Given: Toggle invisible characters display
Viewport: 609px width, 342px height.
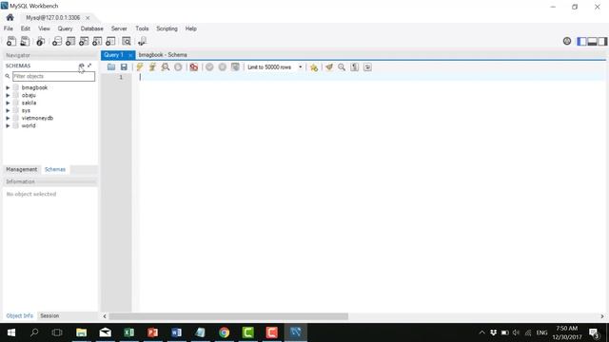Looking at the screenshot, I should point(354,67).
